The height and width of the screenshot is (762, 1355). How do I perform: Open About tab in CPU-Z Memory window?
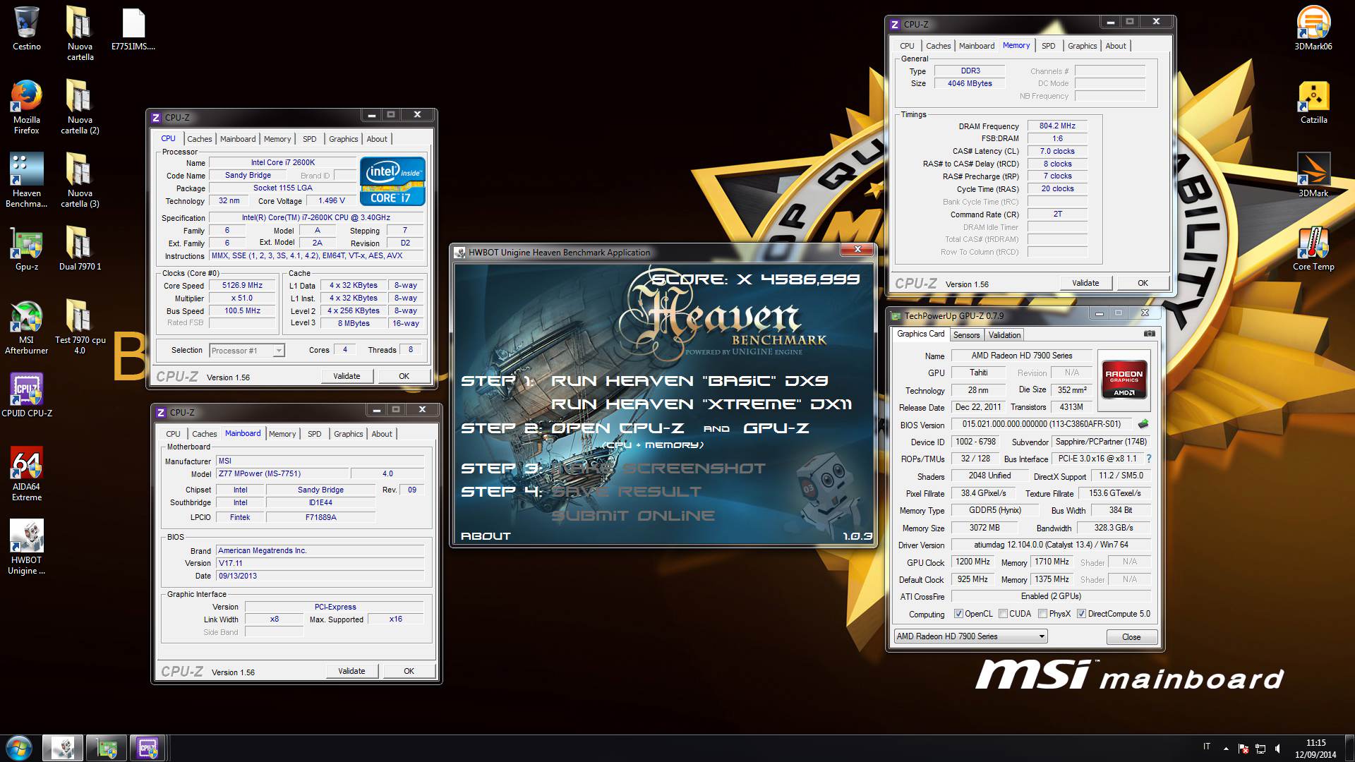pos(1116,46)
